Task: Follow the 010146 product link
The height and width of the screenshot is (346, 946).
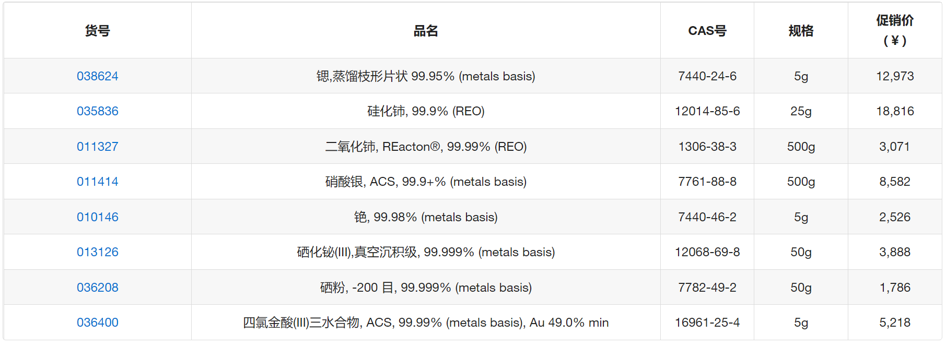Action: pos(98,217)
